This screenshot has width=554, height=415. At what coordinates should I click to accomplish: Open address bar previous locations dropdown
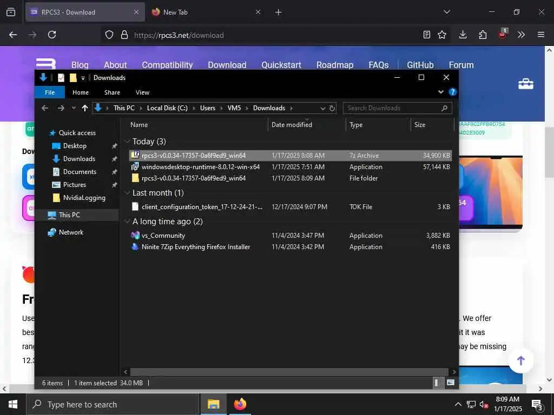click(x=322, y=108)
